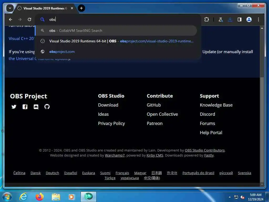Open OBS Project's Discord icon
This screenshot has height=202, width=269.
coord(36,107)
